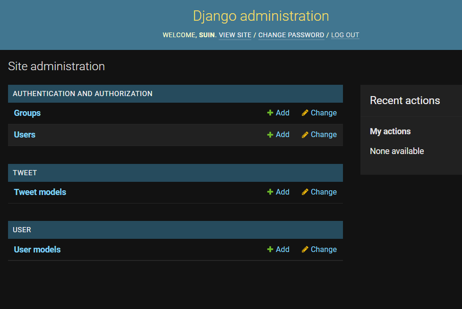
Task: Select the None available text
Action: [x=397, y=151]
